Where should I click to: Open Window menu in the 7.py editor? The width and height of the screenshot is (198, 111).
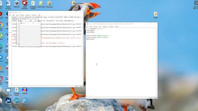pos(111,27)
